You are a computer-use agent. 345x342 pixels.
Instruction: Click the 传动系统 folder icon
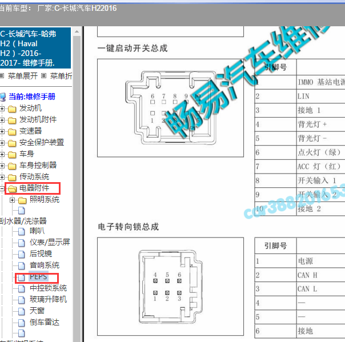[x=12, y=177]
